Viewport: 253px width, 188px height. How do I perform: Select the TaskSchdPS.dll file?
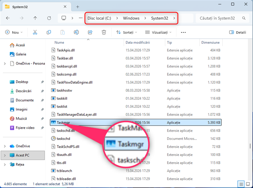coord(68,147)
